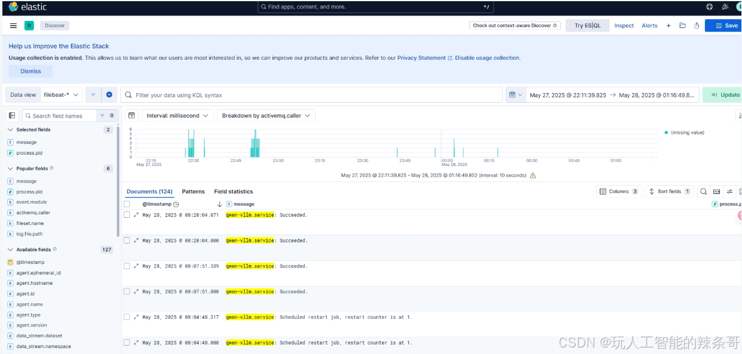Switch to the Patterns tab
Viewport: 742px width, 354px height.
click(193, 192)
